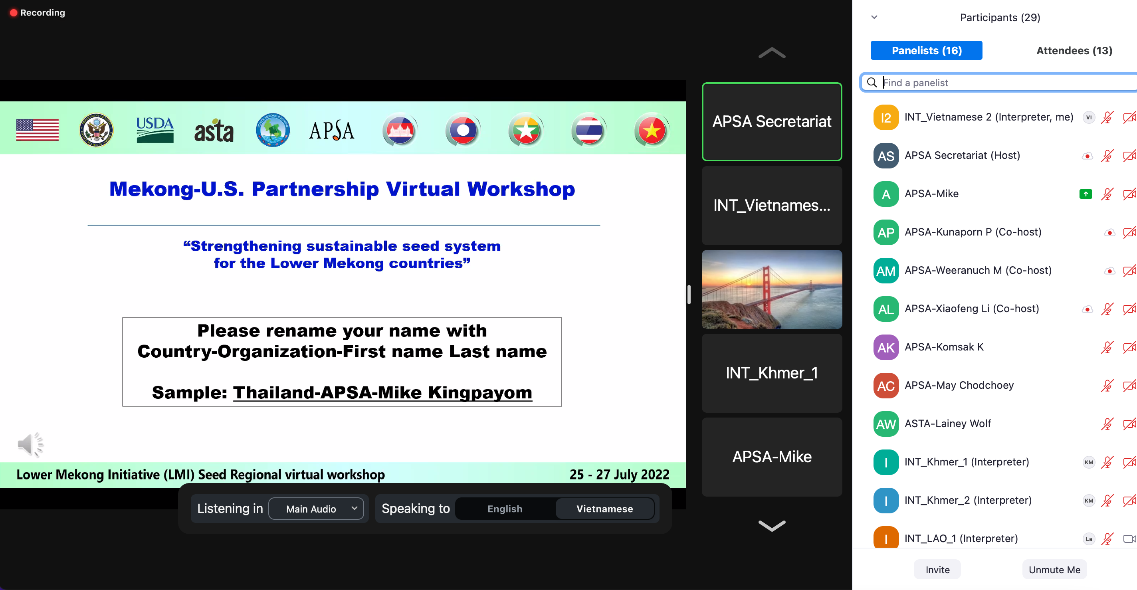The width and height of the screenshot is (1137, 590).
Task: Switch the speaking language to English
Action: (x=505, y=508)
